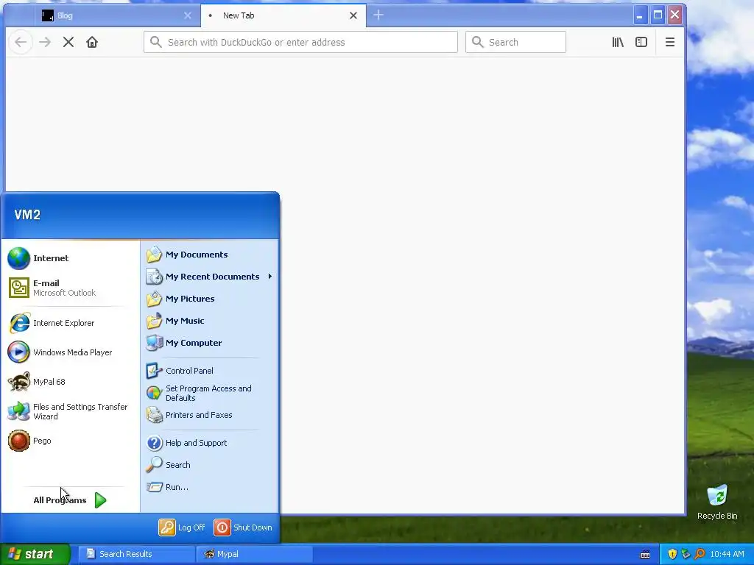Close the New Tab tab
754x565 pixels.
pyautogui.click(x=353, y=15)
